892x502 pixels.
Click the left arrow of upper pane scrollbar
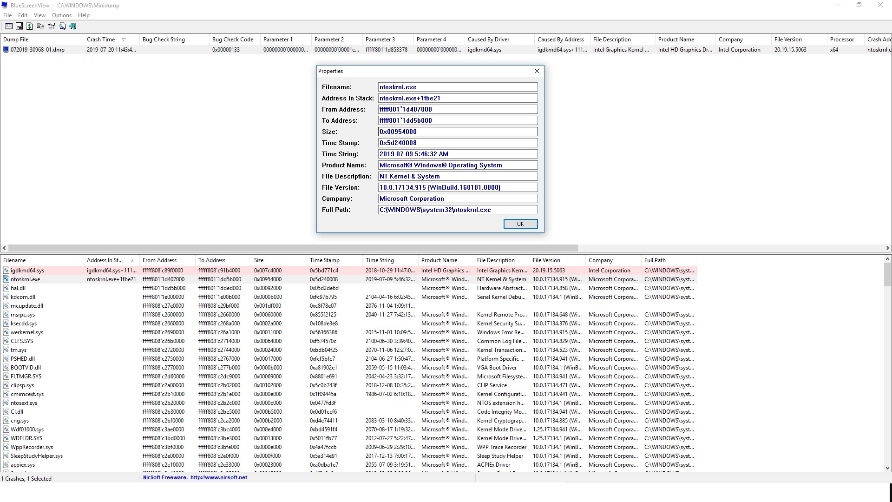(x=4, y=248)
